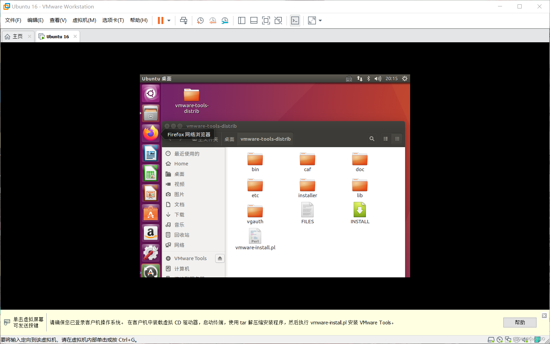Open the Ubuntu dash search launcher icon
Screen dimensions: 550x344
tap(151, 93)
